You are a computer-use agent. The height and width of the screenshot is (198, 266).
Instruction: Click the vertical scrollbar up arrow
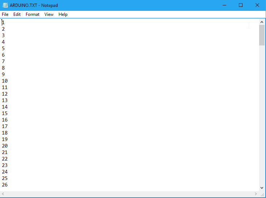click(262, 22)
